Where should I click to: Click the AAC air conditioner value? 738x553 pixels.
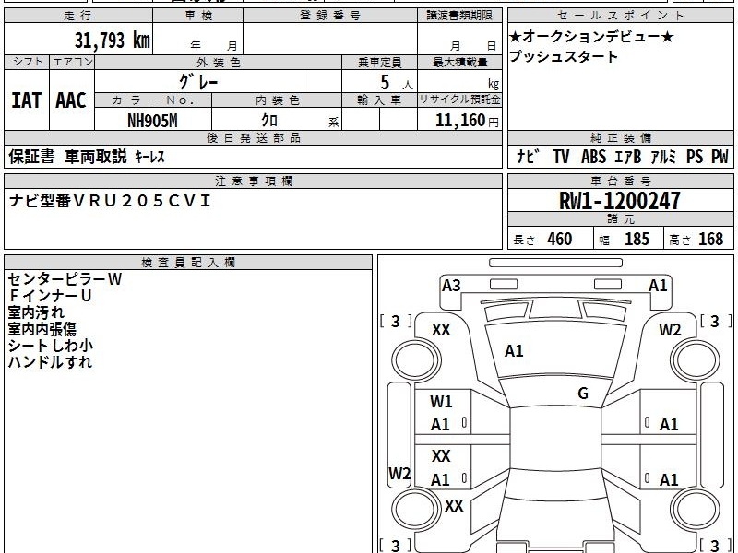tap(71, 100)
